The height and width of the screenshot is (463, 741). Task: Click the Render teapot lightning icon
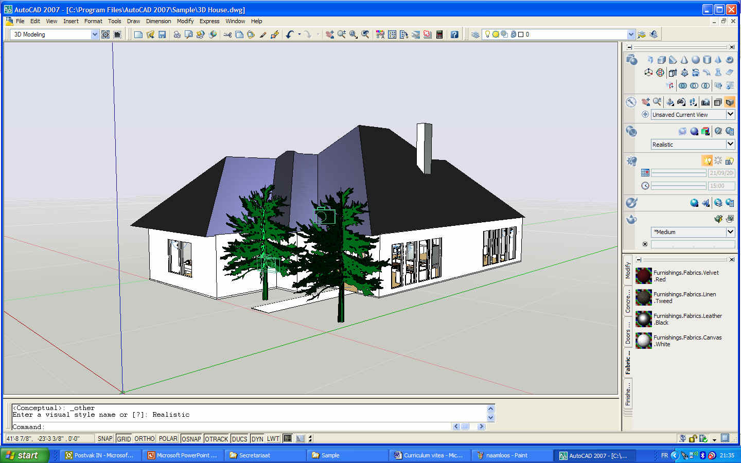718,219
